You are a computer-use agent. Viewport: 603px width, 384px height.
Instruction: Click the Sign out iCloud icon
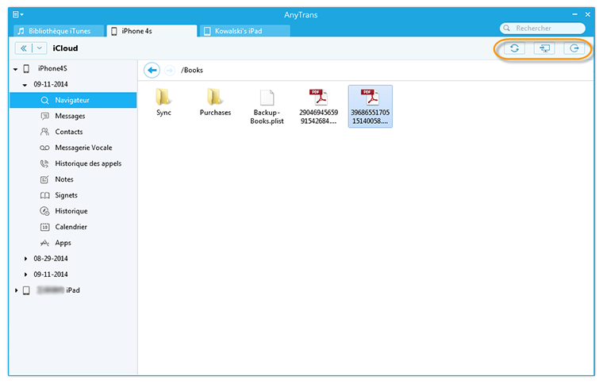pyautogui.click(x=574, y=48)
